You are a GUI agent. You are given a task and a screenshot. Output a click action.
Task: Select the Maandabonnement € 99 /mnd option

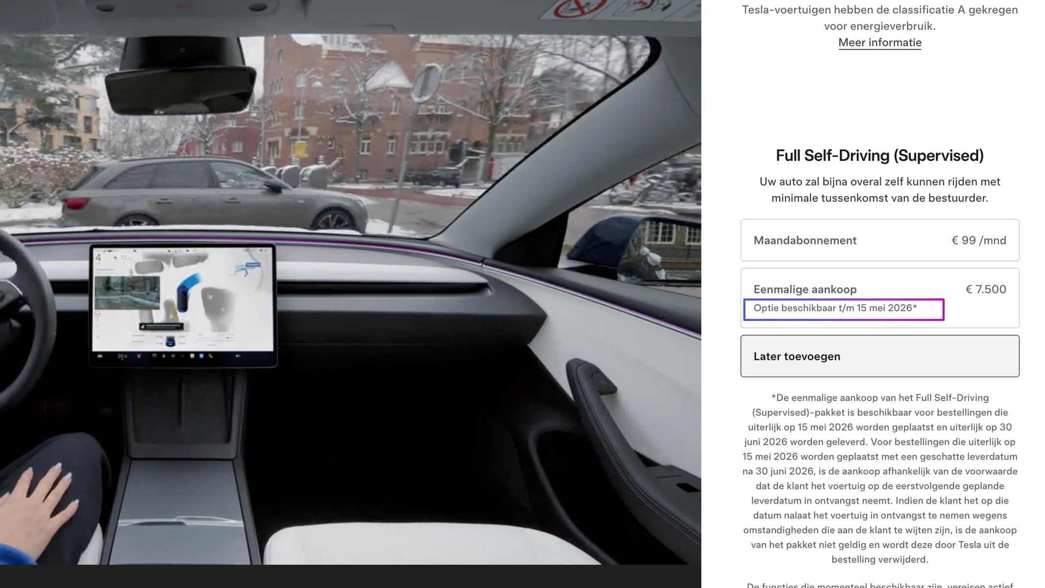[x=879, y=240]
